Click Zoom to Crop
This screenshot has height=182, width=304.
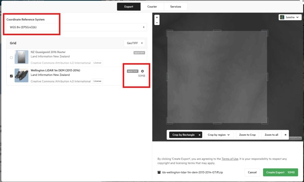(x=248, y=135)
